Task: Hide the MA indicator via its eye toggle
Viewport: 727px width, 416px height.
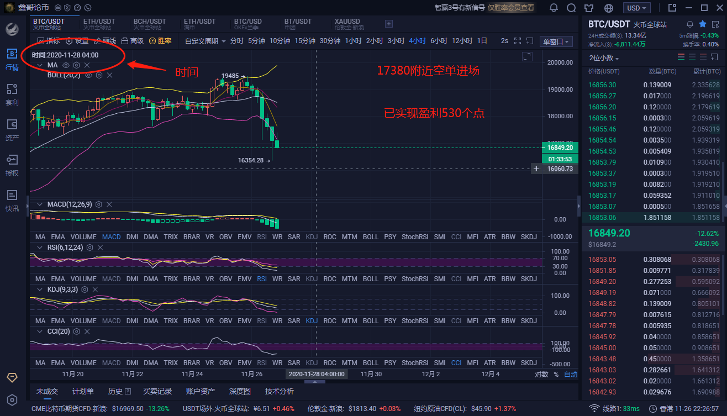Action: point(66,65)
